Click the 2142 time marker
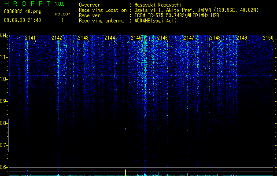The height and width of the screenshot is (176, 277). (x=57, y=38)
